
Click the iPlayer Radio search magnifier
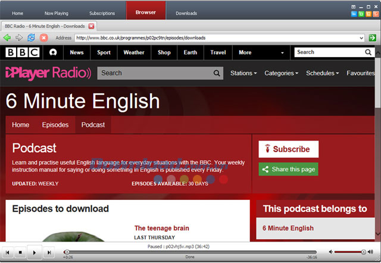click(x=218, y=73)
